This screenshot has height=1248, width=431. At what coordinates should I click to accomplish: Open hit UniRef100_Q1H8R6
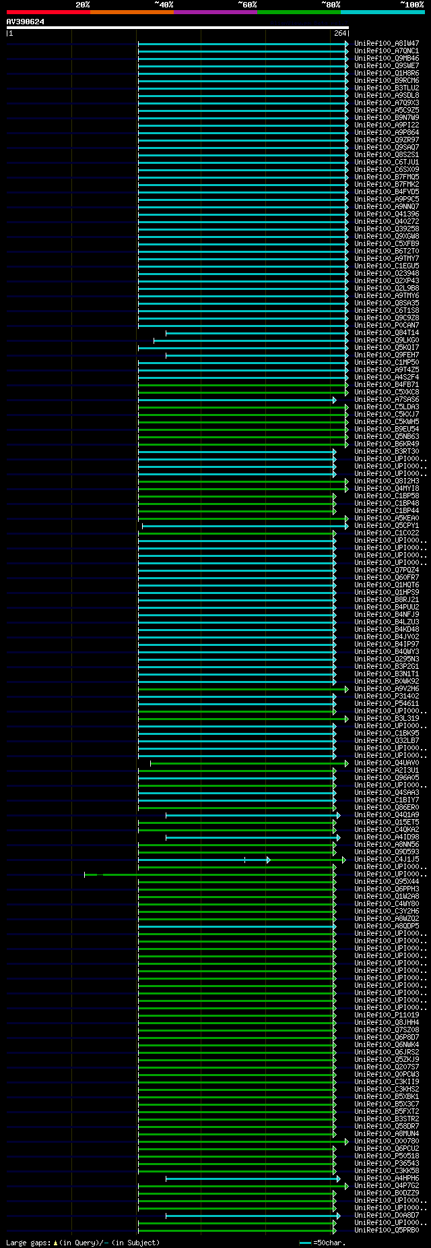[x=387, y=73]
